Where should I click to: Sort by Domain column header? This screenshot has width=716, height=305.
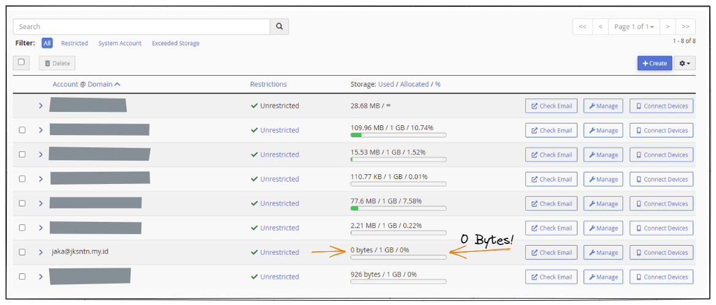(104, 84)
